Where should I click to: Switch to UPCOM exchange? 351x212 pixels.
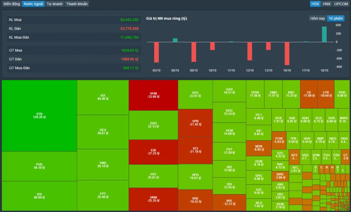point(341,4)
